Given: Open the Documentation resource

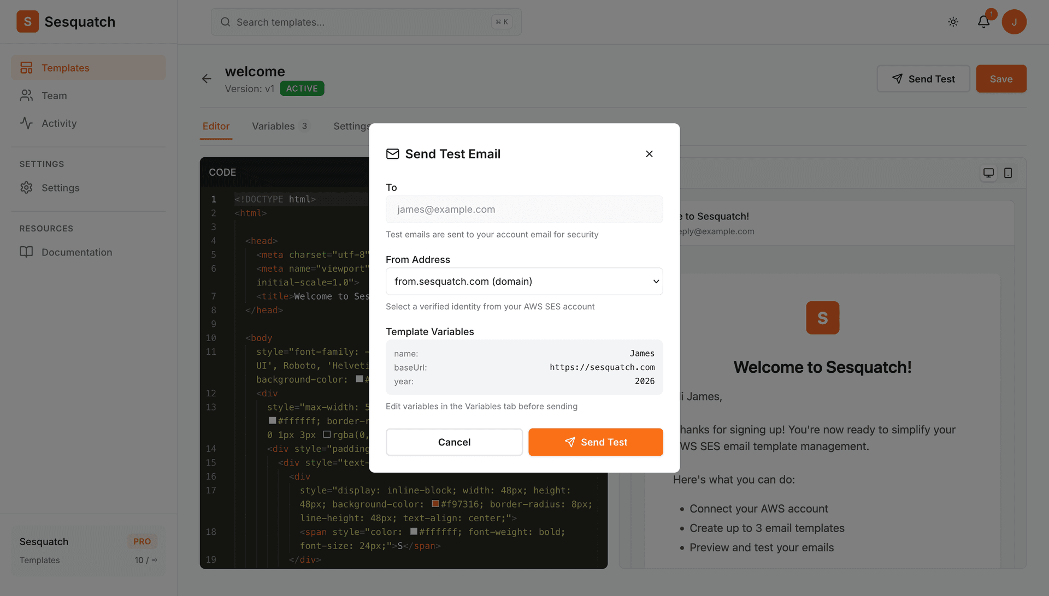Looking at the screenshot, I should click(x=76, y=252).
